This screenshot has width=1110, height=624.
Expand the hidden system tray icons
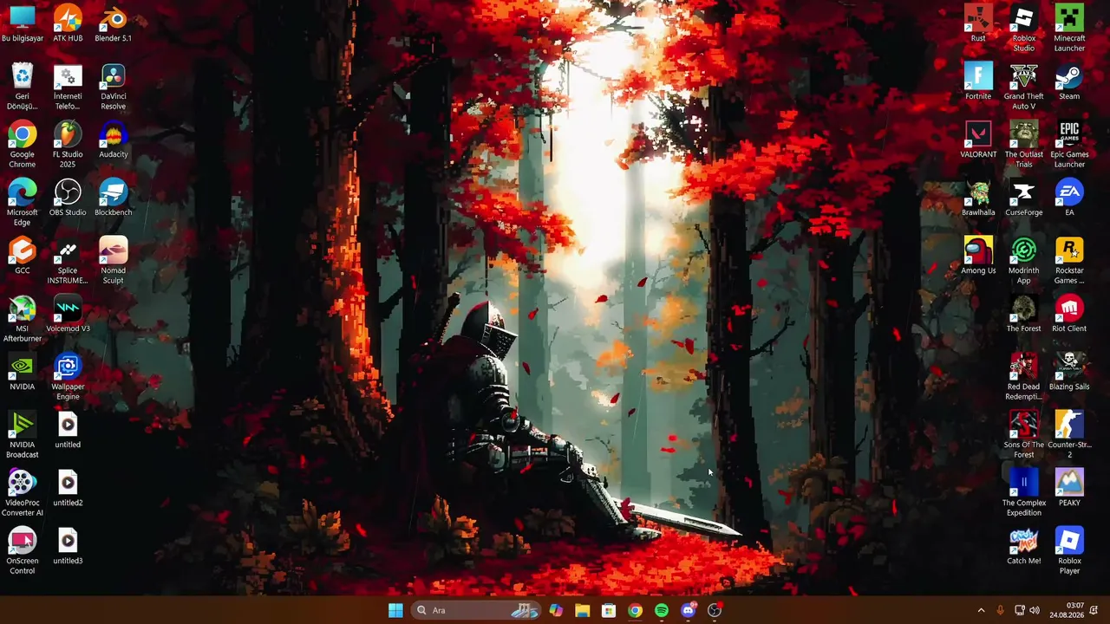pyautogui.click(x=981, y=610)
